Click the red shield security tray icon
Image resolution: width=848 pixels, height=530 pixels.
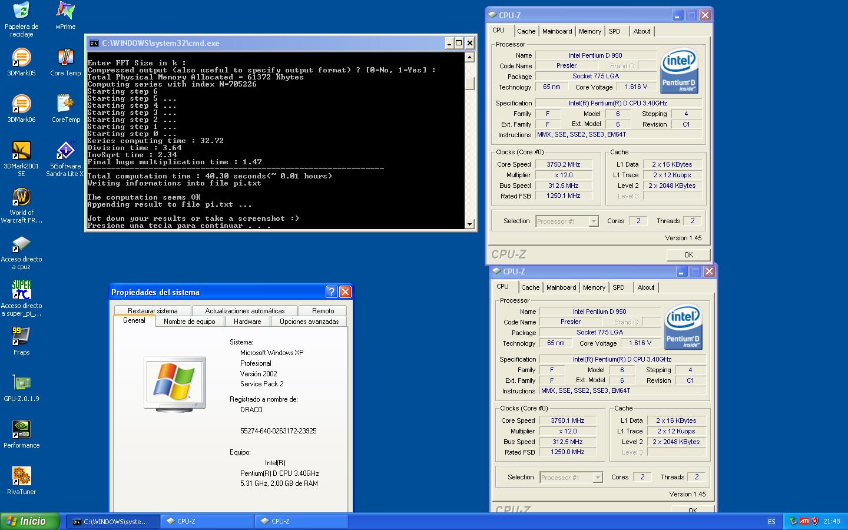(815, 521)
